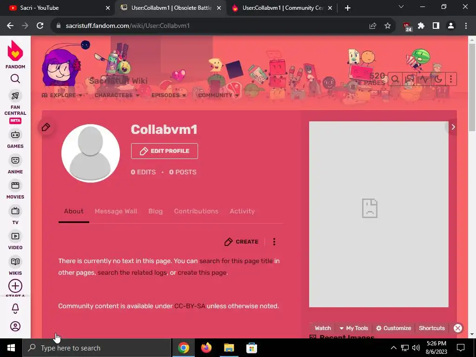Open Shortcuts in bottom toolbar
Viewport: 476px width, 357px height.
pyautogui.click(x=432, y=328)
